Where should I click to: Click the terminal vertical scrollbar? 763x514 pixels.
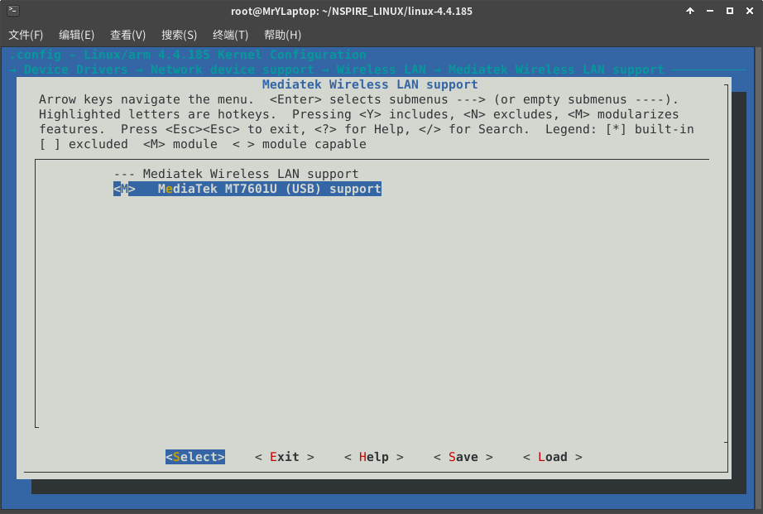point(759,277)
